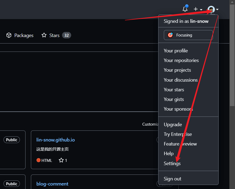The width and height of the screenshot is (235, 189).
Task: Click the scrollbar up arrow
Action: 232,2
